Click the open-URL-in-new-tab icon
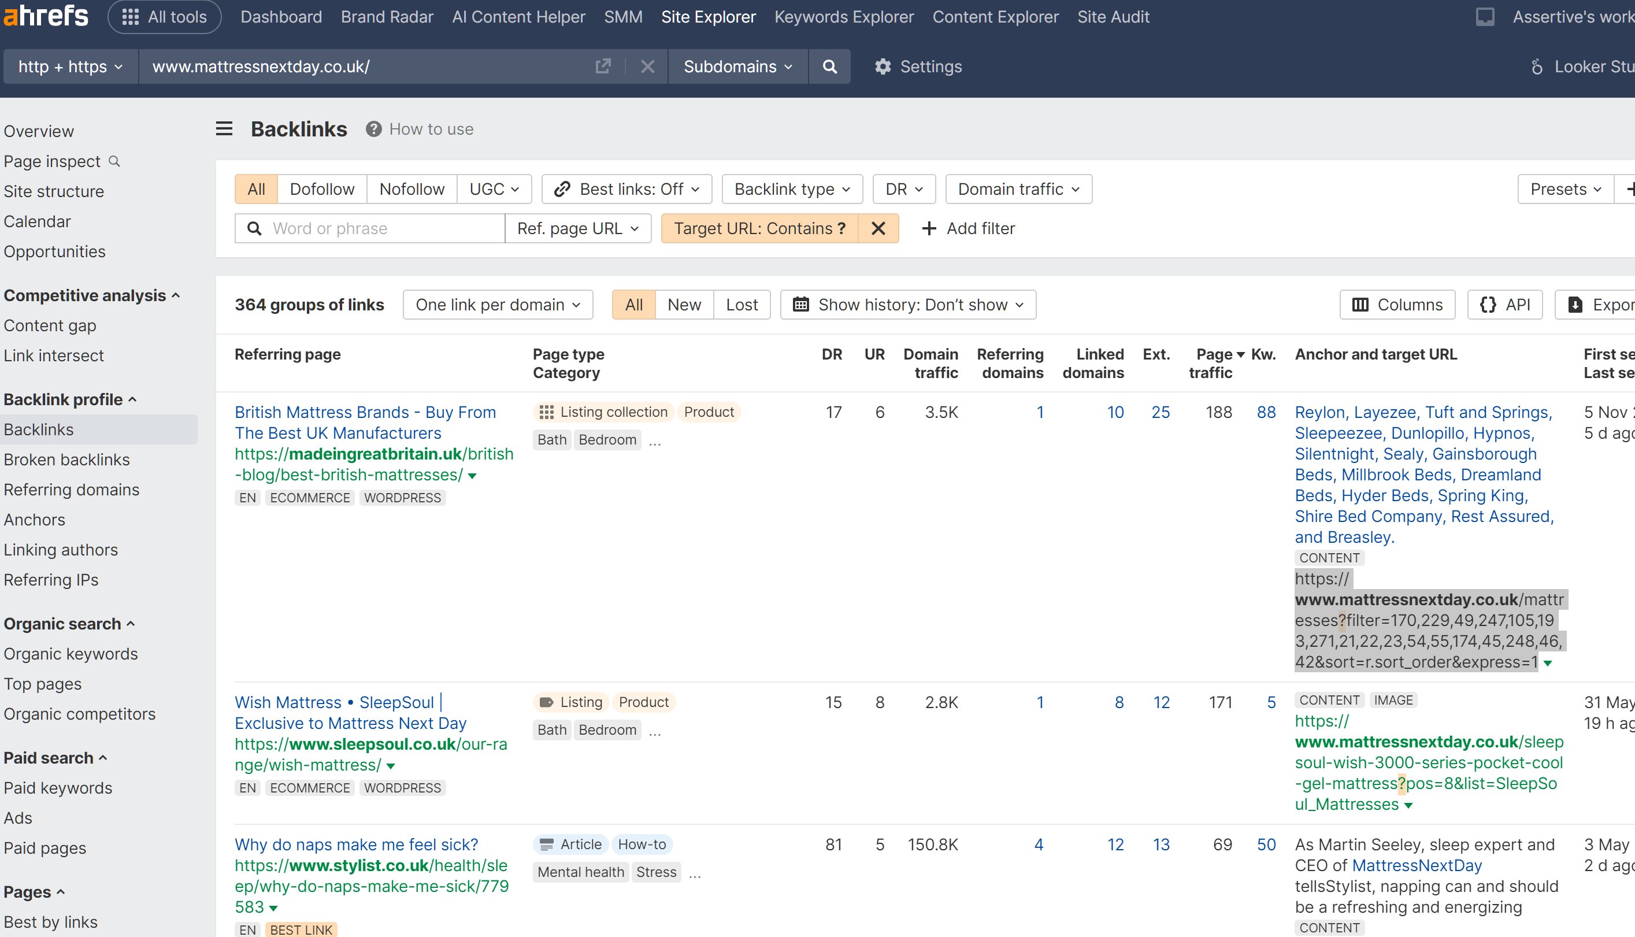Screen dimensions: 1635x937 603,66
